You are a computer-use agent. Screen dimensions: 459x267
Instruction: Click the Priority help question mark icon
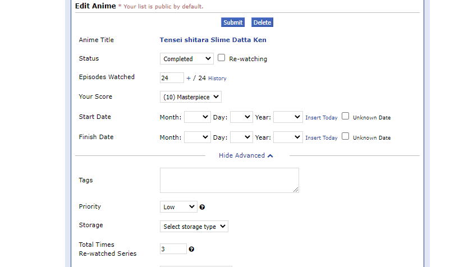pos(202,207)
